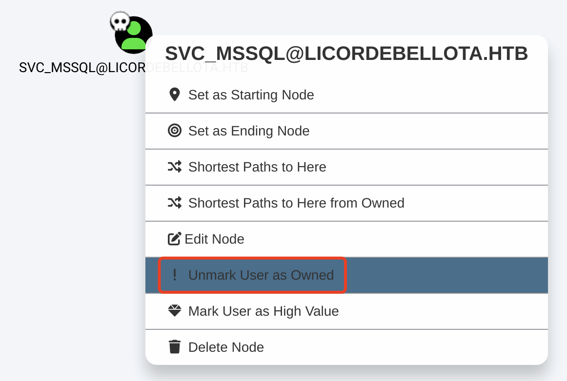
Task: Choose Set as Starting Node
Action: click(251, 95)
